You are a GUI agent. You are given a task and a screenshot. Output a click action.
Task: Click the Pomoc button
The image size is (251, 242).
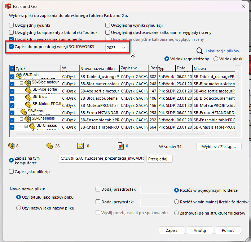(228, 230)
